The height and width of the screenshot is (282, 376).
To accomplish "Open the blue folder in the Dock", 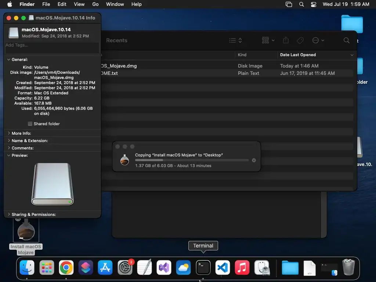I will pyautogui.click(x=290, y=268).
